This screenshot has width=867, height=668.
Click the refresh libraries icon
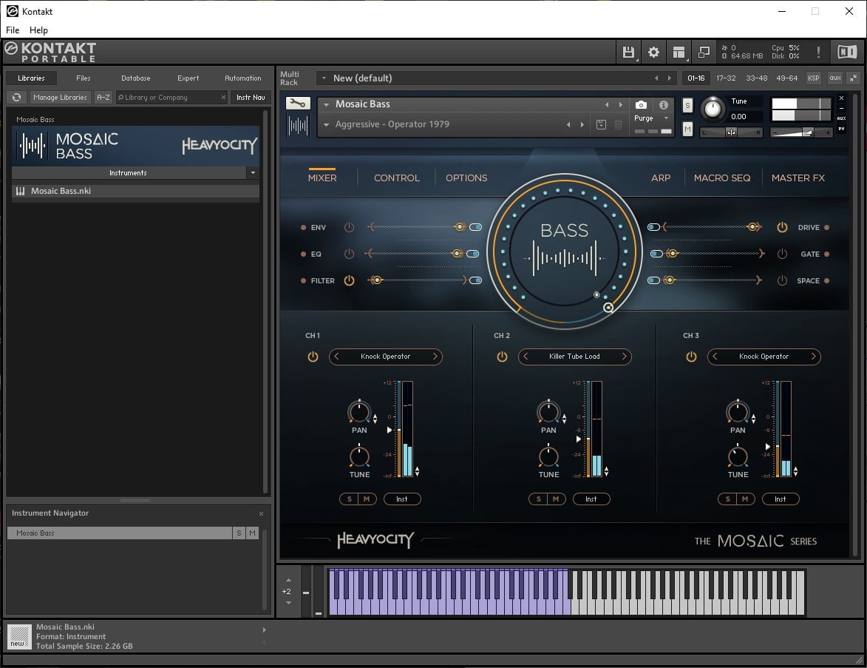[x=16, y=98]
